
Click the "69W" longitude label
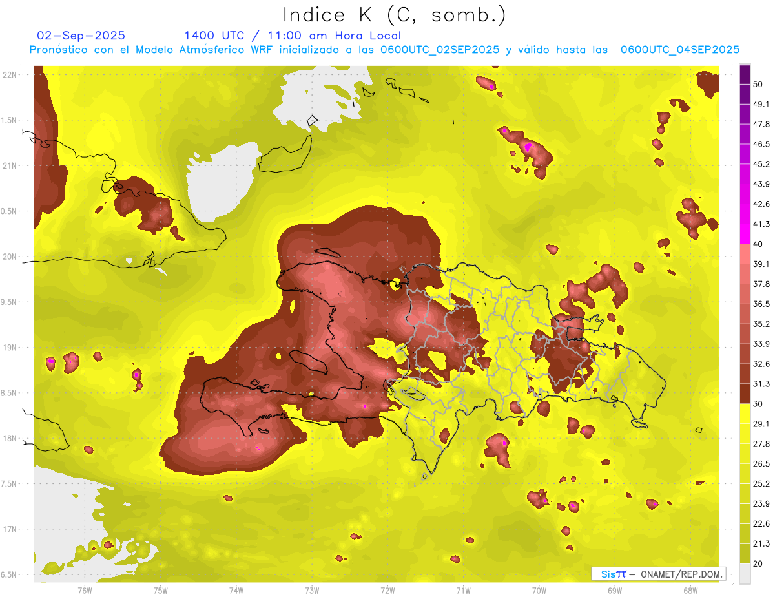click(x=615, y=591)
